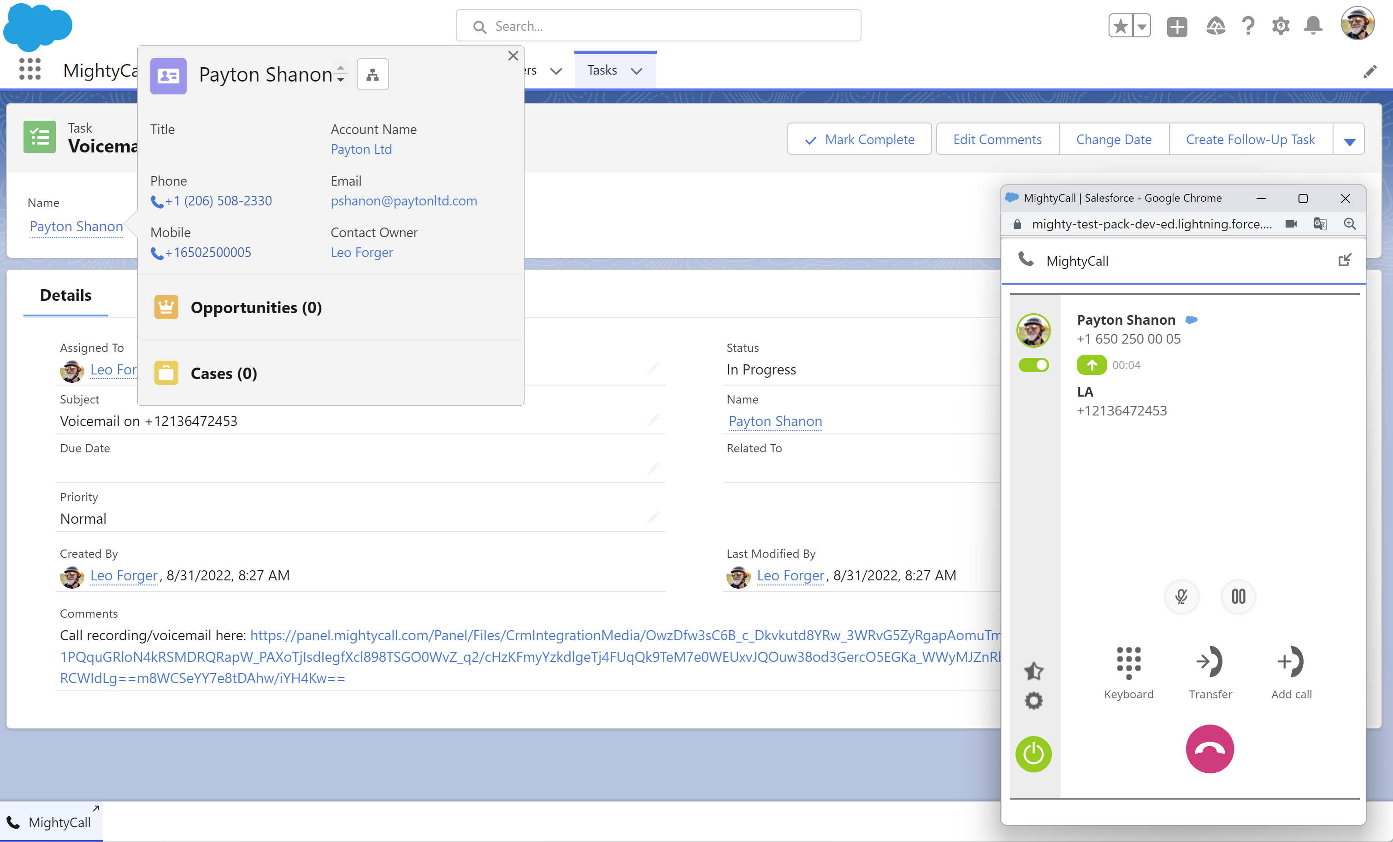
Task: Click the translate icon in Chrome address bar
Action: click(1320, 224)
